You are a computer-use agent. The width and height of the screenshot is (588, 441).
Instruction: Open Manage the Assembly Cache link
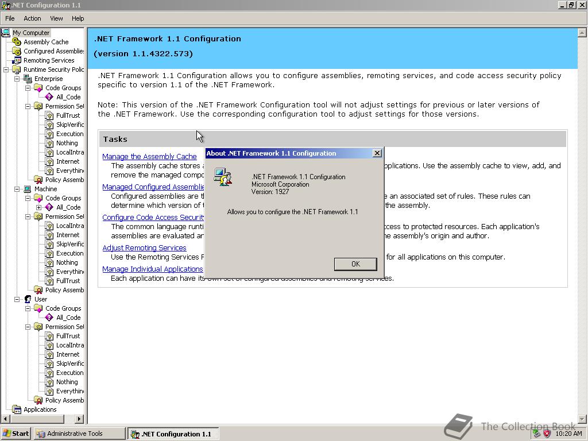pos(149,156)
